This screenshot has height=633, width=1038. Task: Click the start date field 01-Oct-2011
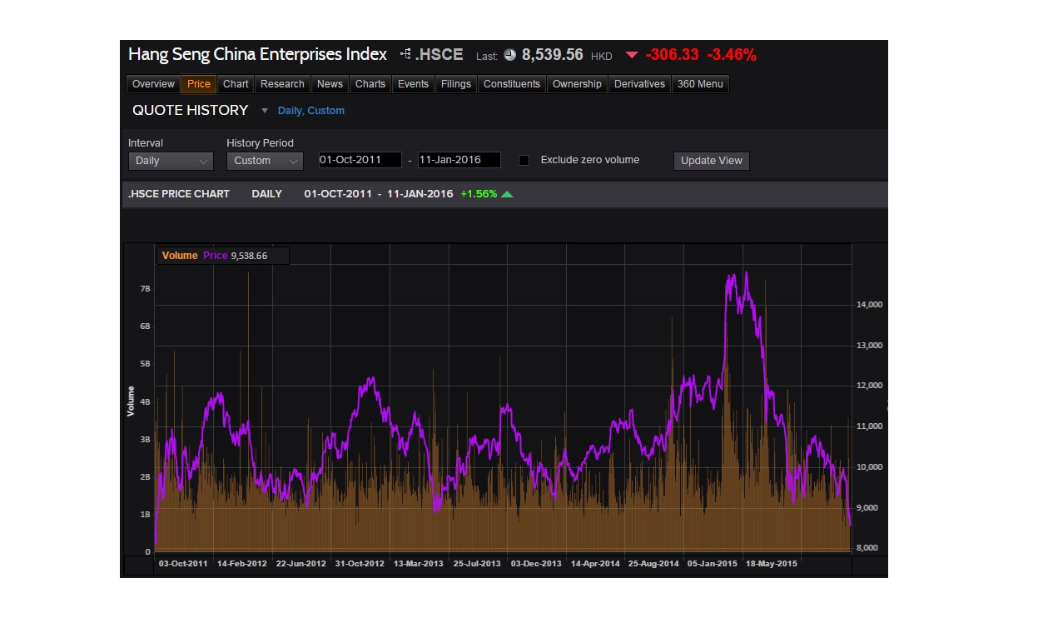click(360, 160)
